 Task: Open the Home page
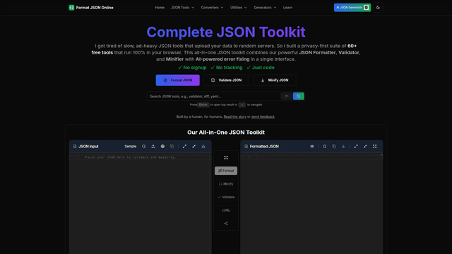tap(160, 8)
